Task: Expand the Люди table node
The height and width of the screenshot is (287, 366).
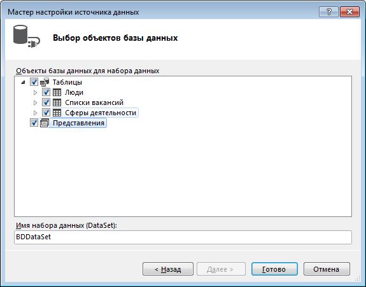Action: (35, 92)
